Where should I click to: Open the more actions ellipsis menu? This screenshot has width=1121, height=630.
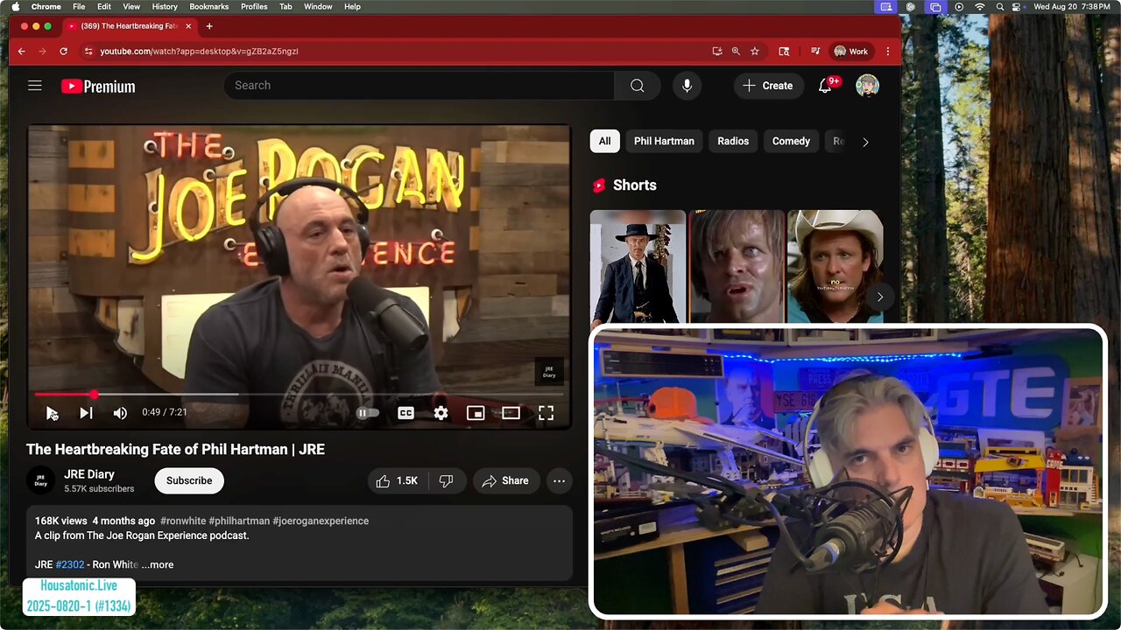click(x=559, y=480)
